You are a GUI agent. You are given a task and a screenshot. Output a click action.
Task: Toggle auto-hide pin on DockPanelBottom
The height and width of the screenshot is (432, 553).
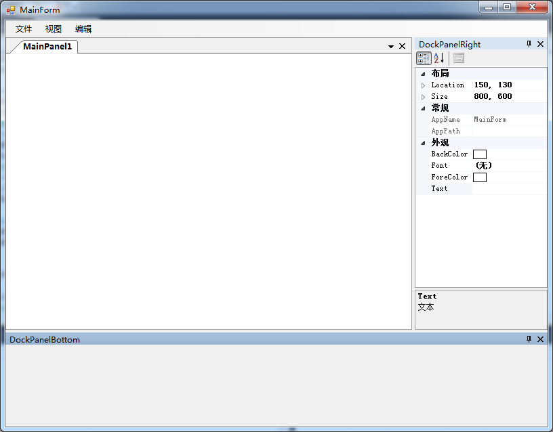[528, 339]
